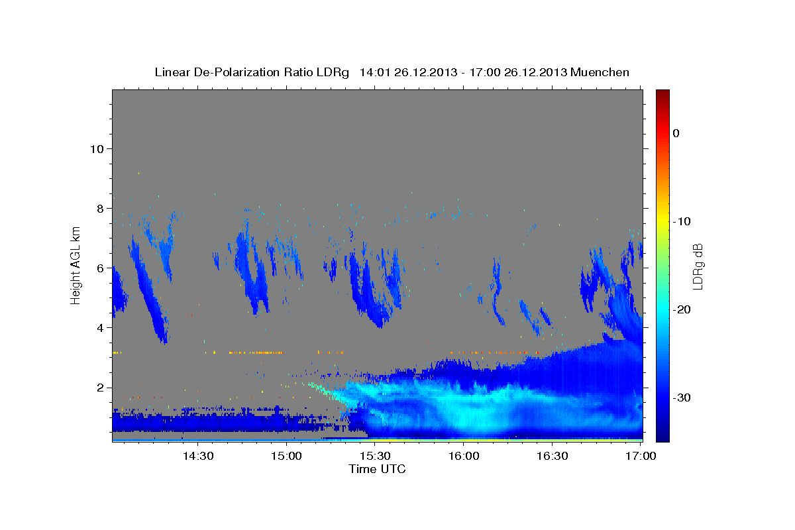Click the '15:30' time tick label
This screenshot has height=530, width=795.
pos(376,456)
